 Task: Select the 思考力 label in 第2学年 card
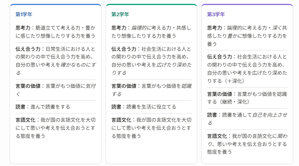pos(119,28)
